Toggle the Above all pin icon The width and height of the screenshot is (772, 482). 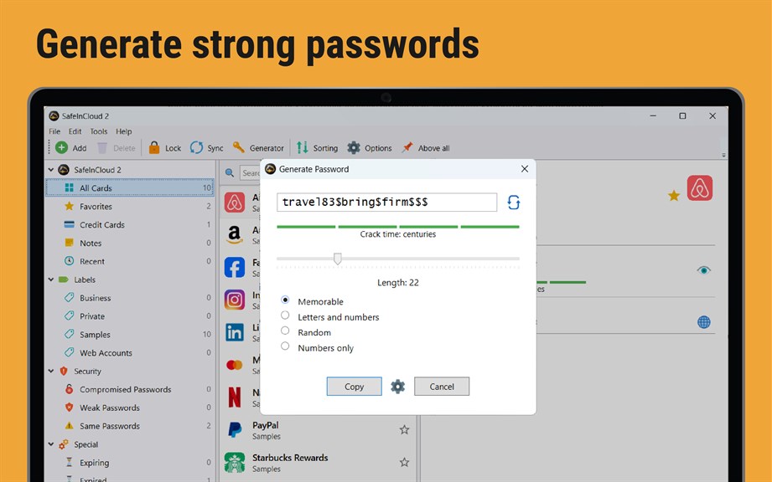click(407, 147)
